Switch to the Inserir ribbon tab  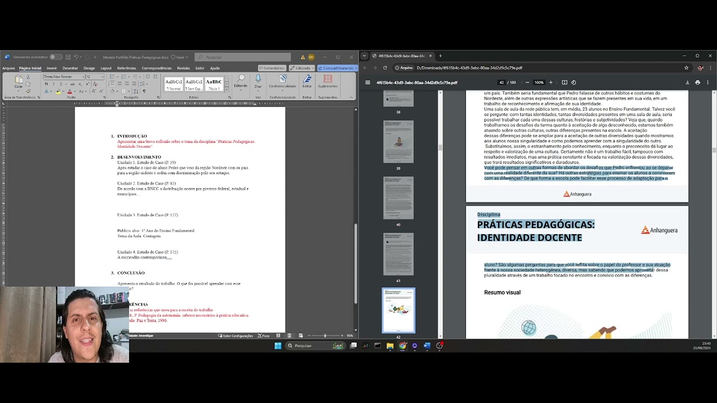(x=52, y=68)
